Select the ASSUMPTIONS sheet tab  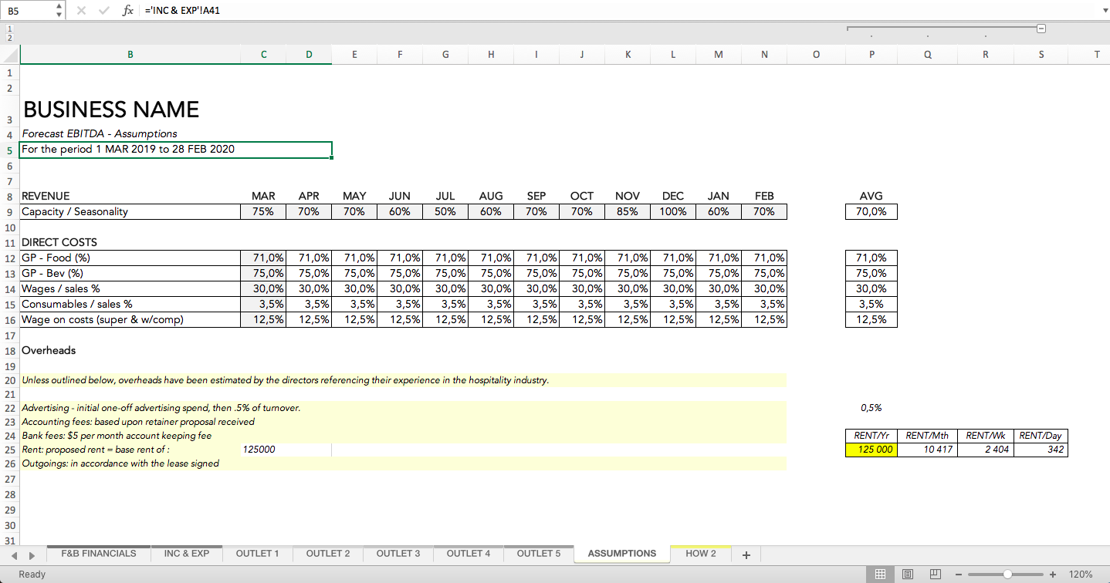(x=622, y=554)
